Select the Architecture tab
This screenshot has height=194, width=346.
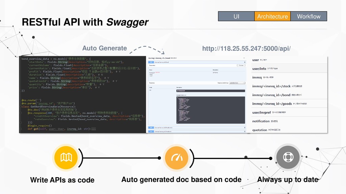point(273,16)
